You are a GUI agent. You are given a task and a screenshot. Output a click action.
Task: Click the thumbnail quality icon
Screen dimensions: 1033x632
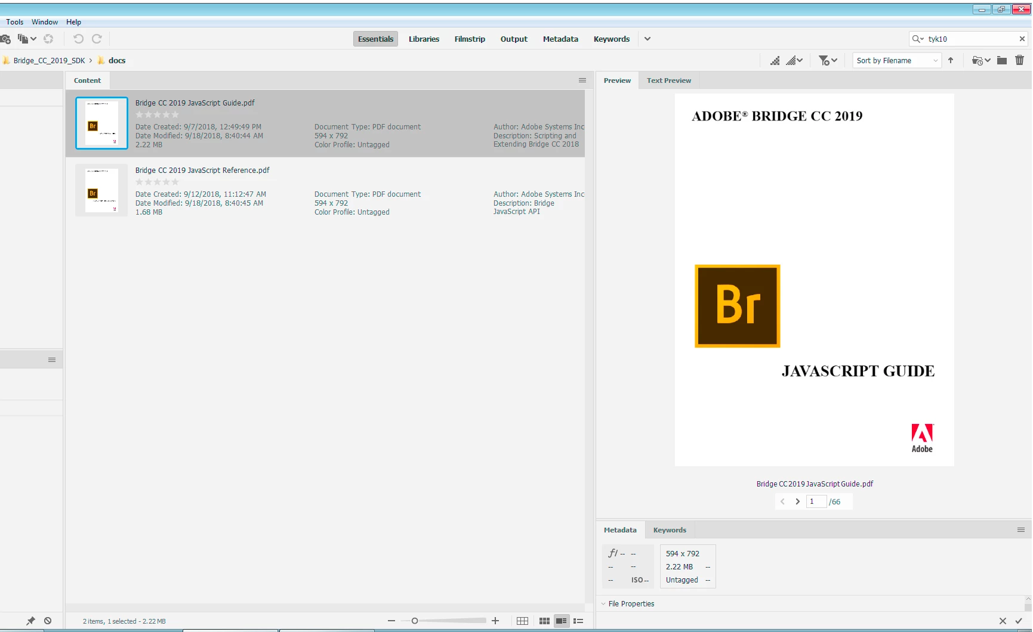click(775, 60)
